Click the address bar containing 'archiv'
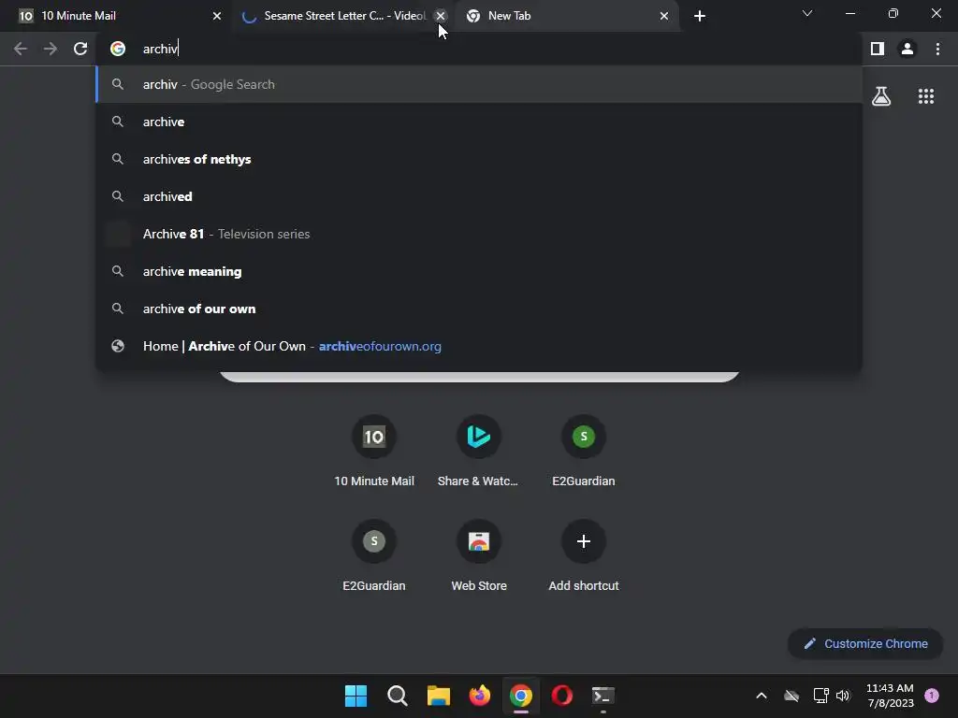This screenshot has width=958, height=718. (478, 49)
